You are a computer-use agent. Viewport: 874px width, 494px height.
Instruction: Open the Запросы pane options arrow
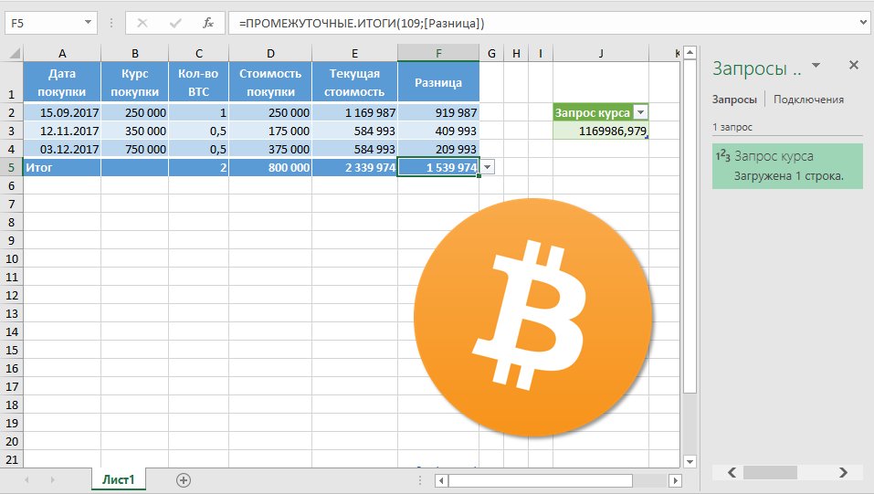(816, 66)
